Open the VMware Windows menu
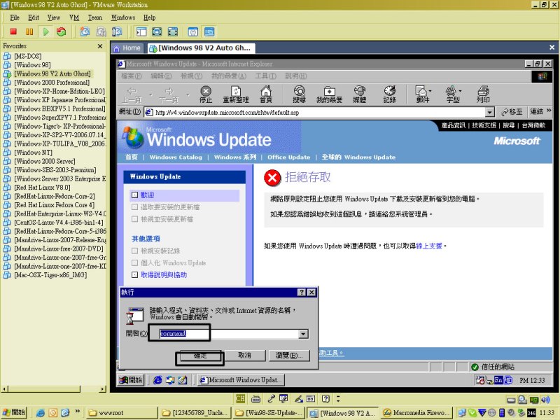560x420 pixels. [123, 17]
